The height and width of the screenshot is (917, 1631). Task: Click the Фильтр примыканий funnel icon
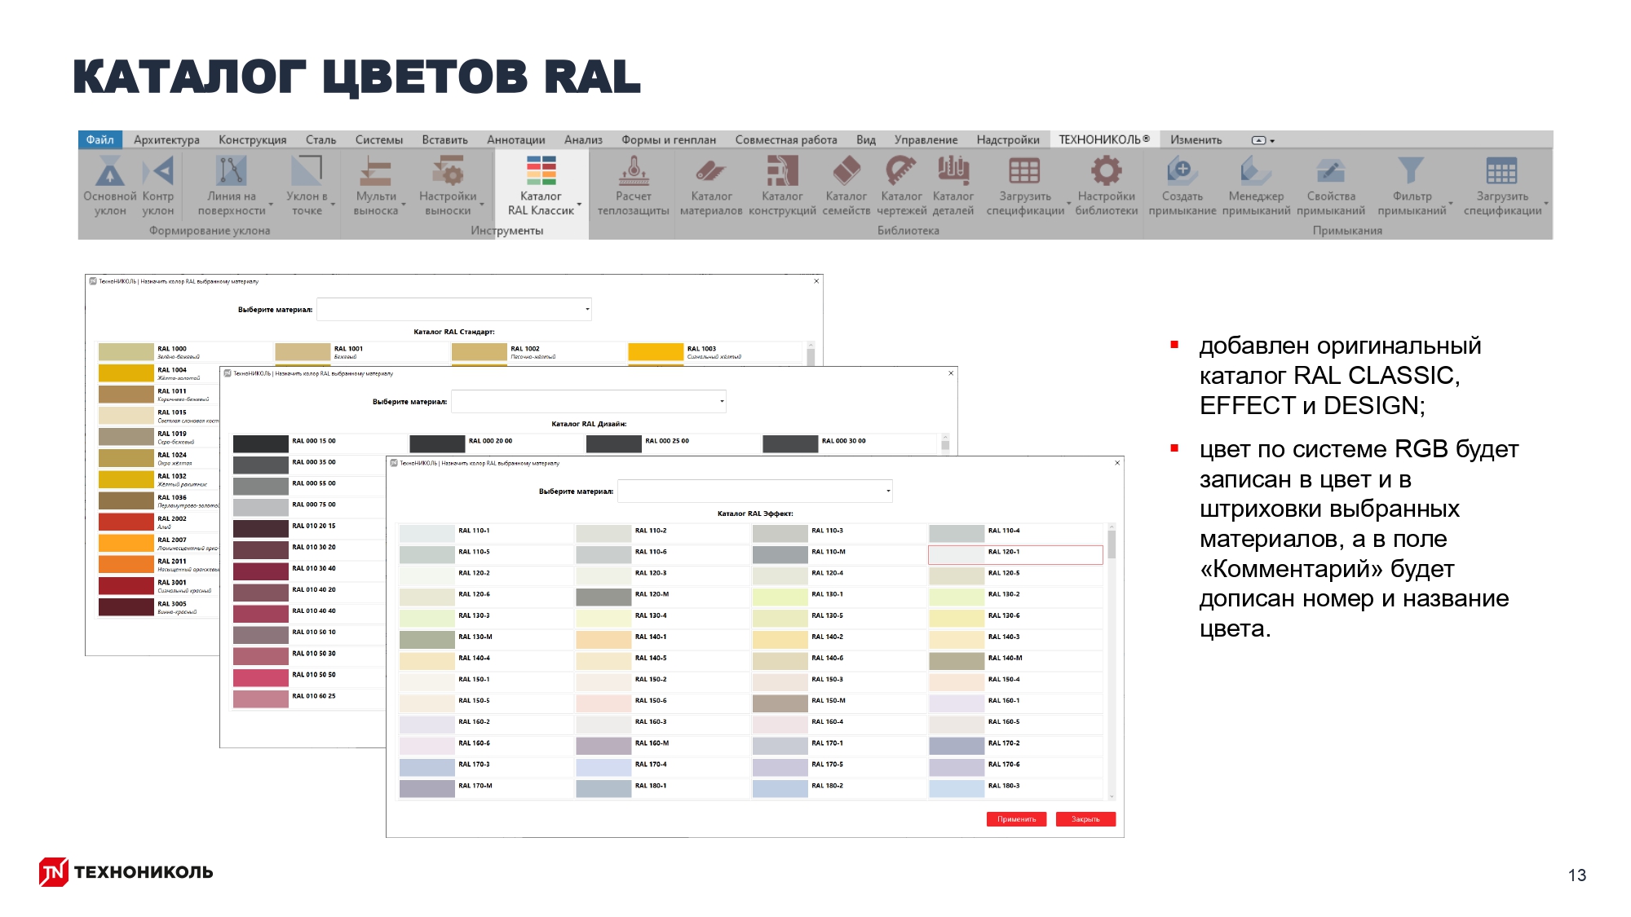(1411, 171)
